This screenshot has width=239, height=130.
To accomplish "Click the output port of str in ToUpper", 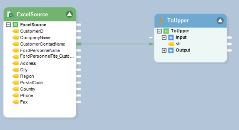I will pyautogui.click(x=229, y=44).
